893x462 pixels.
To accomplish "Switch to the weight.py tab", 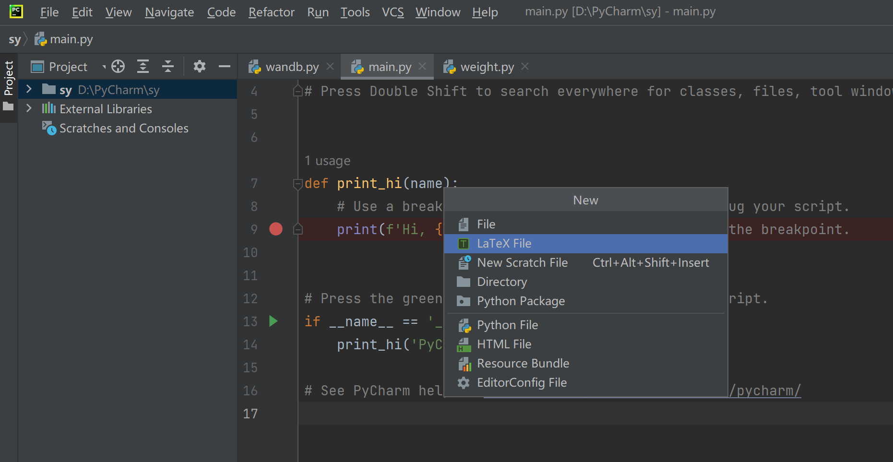I will [x=487, y=67].
